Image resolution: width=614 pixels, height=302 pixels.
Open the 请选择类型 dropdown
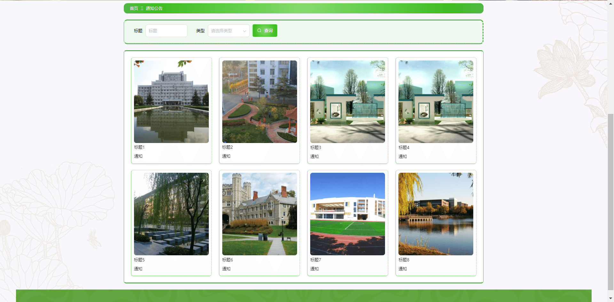point(229,31)
